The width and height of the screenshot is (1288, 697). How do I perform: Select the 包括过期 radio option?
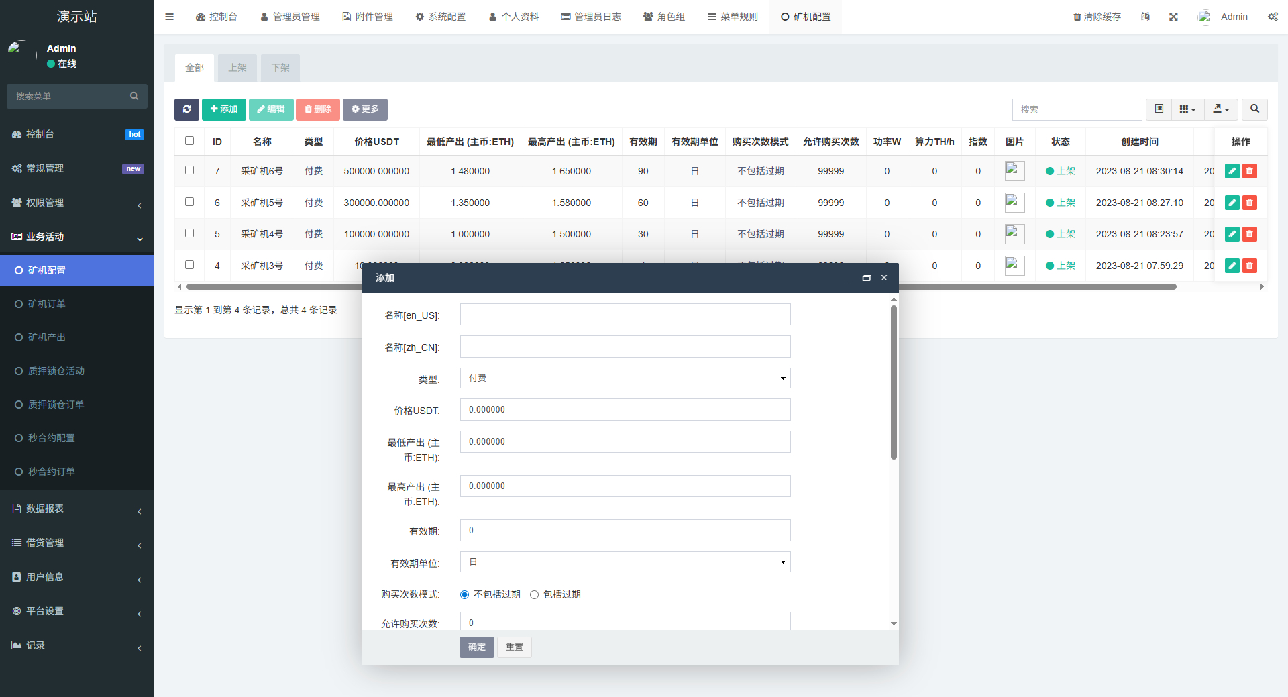[x=534, y=594]
